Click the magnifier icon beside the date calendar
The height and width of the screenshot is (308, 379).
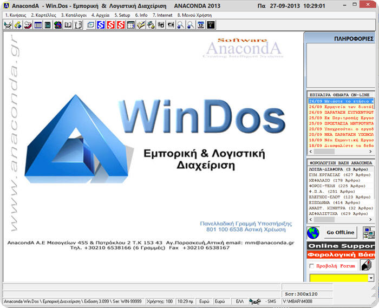(191, 25)
